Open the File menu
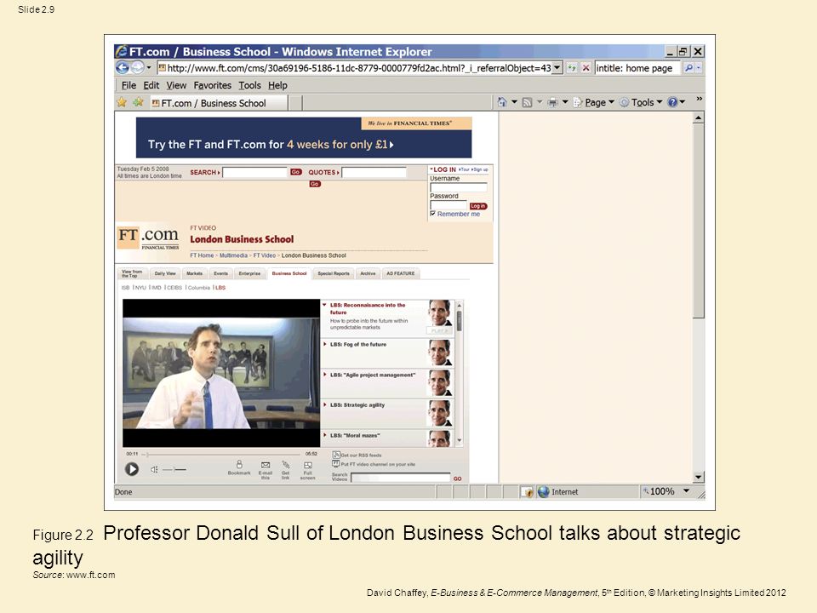 click(129, 85)
